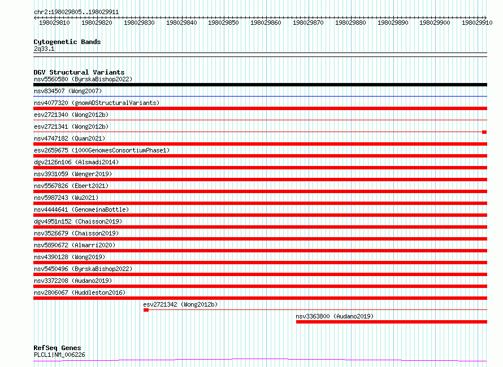This screenshot has height=367, width=503.
Task: Click ruler position 198029870
Action: click(308, 23)
